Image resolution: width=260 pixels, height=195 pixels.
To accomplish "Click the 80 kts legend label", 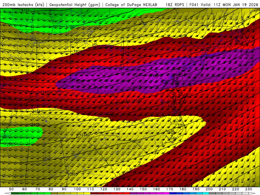I will (51, 189).
